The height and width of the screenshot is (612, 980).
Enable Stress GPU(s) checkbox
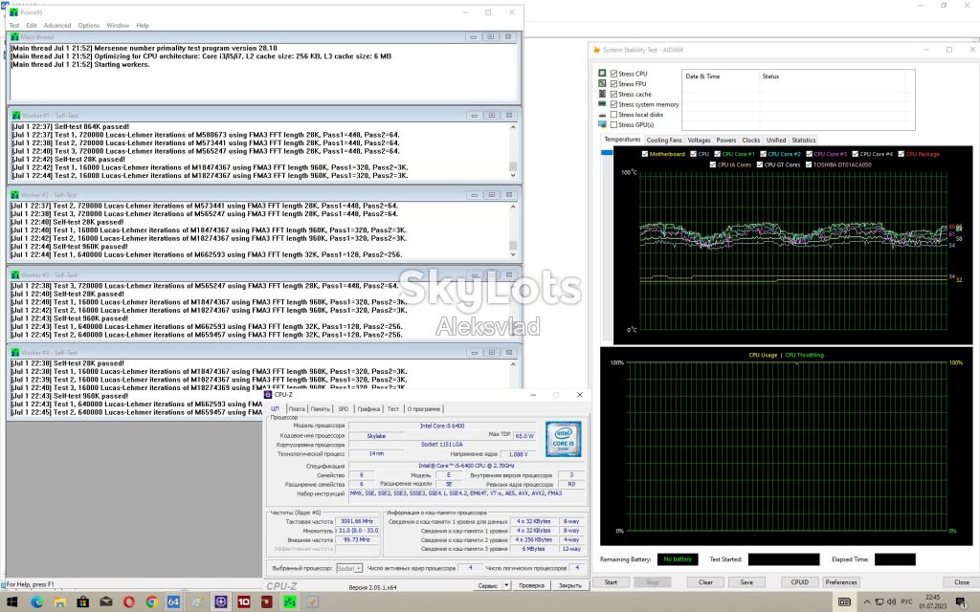613,125
